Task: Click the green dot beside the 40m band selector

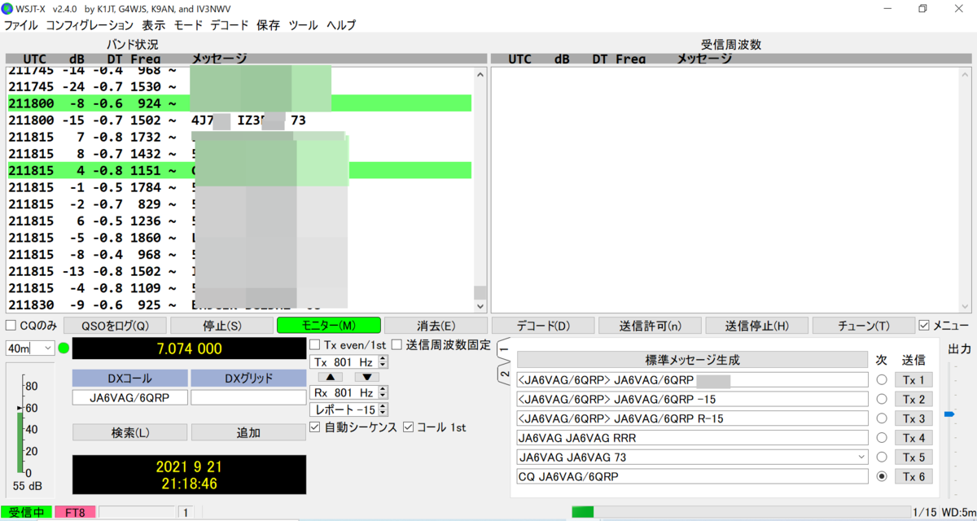Action: pos(64,348)
